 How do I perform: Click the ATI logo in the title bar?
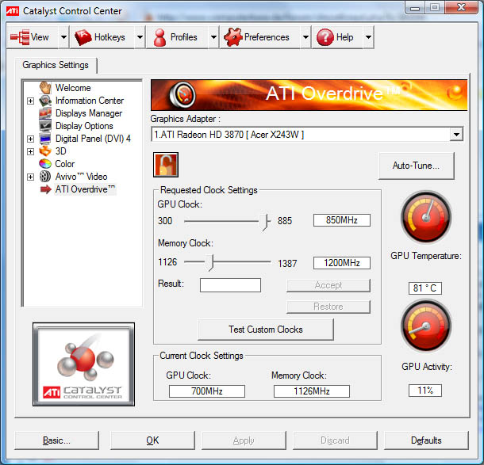pyautogui.click(x=13, y=11)
